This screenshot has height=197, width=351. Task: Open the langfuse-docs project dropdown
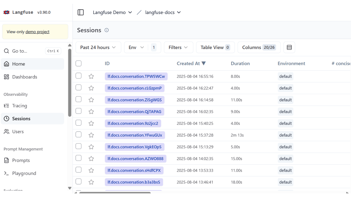coord(163,12)
